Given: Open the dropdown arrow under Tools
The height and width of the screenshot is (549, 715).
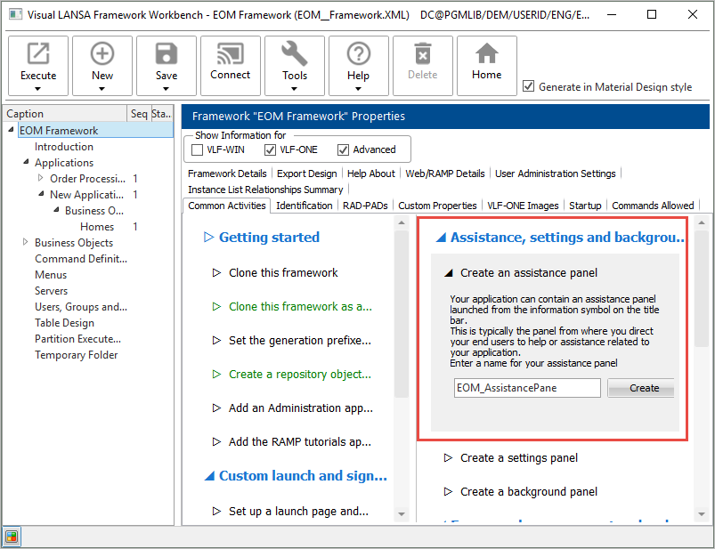Looking at the screenshot, I should (294, 89).
